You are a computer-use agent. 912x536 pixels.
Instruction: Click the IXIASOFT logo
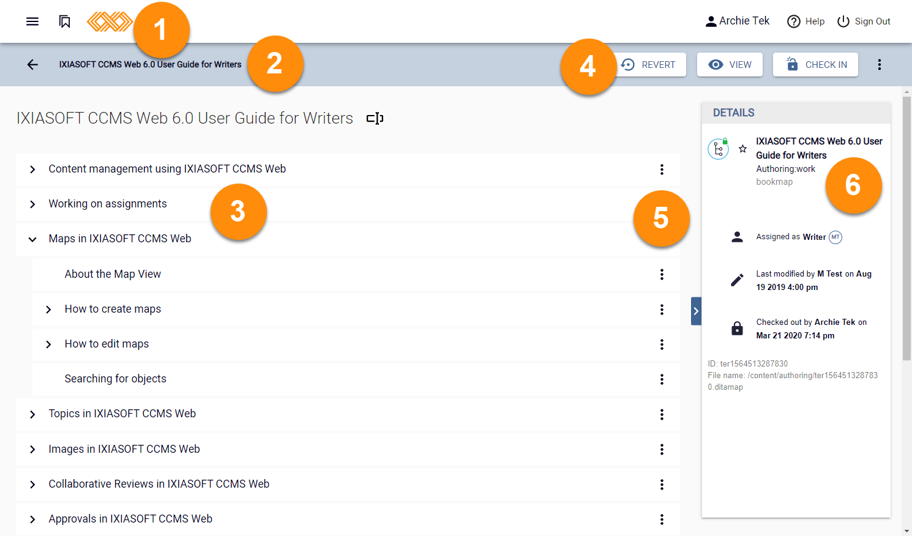[x=110, y=21]
